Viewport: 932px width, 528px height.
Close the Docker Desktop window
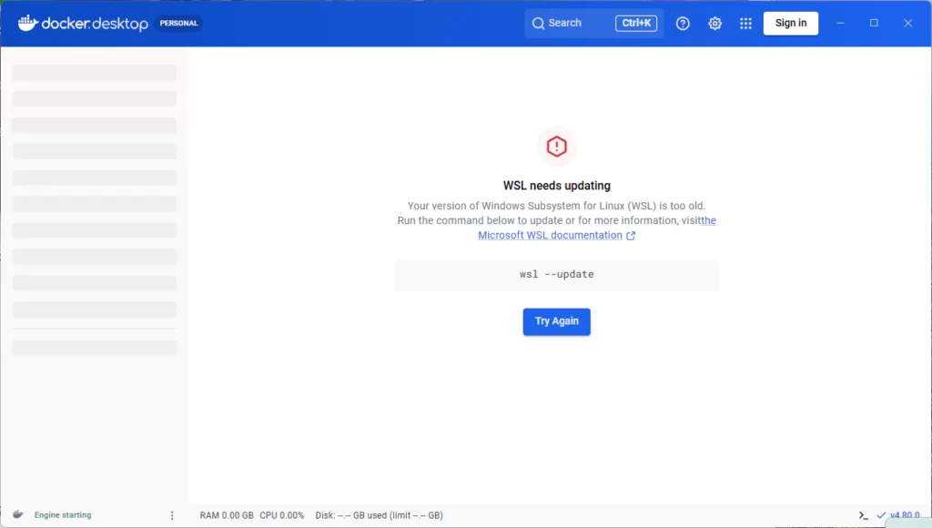tap(907, 23)
